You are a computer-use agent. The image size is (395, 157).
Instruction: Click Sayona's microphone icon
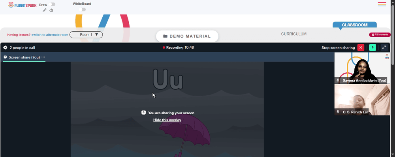[x=338, y=80]
